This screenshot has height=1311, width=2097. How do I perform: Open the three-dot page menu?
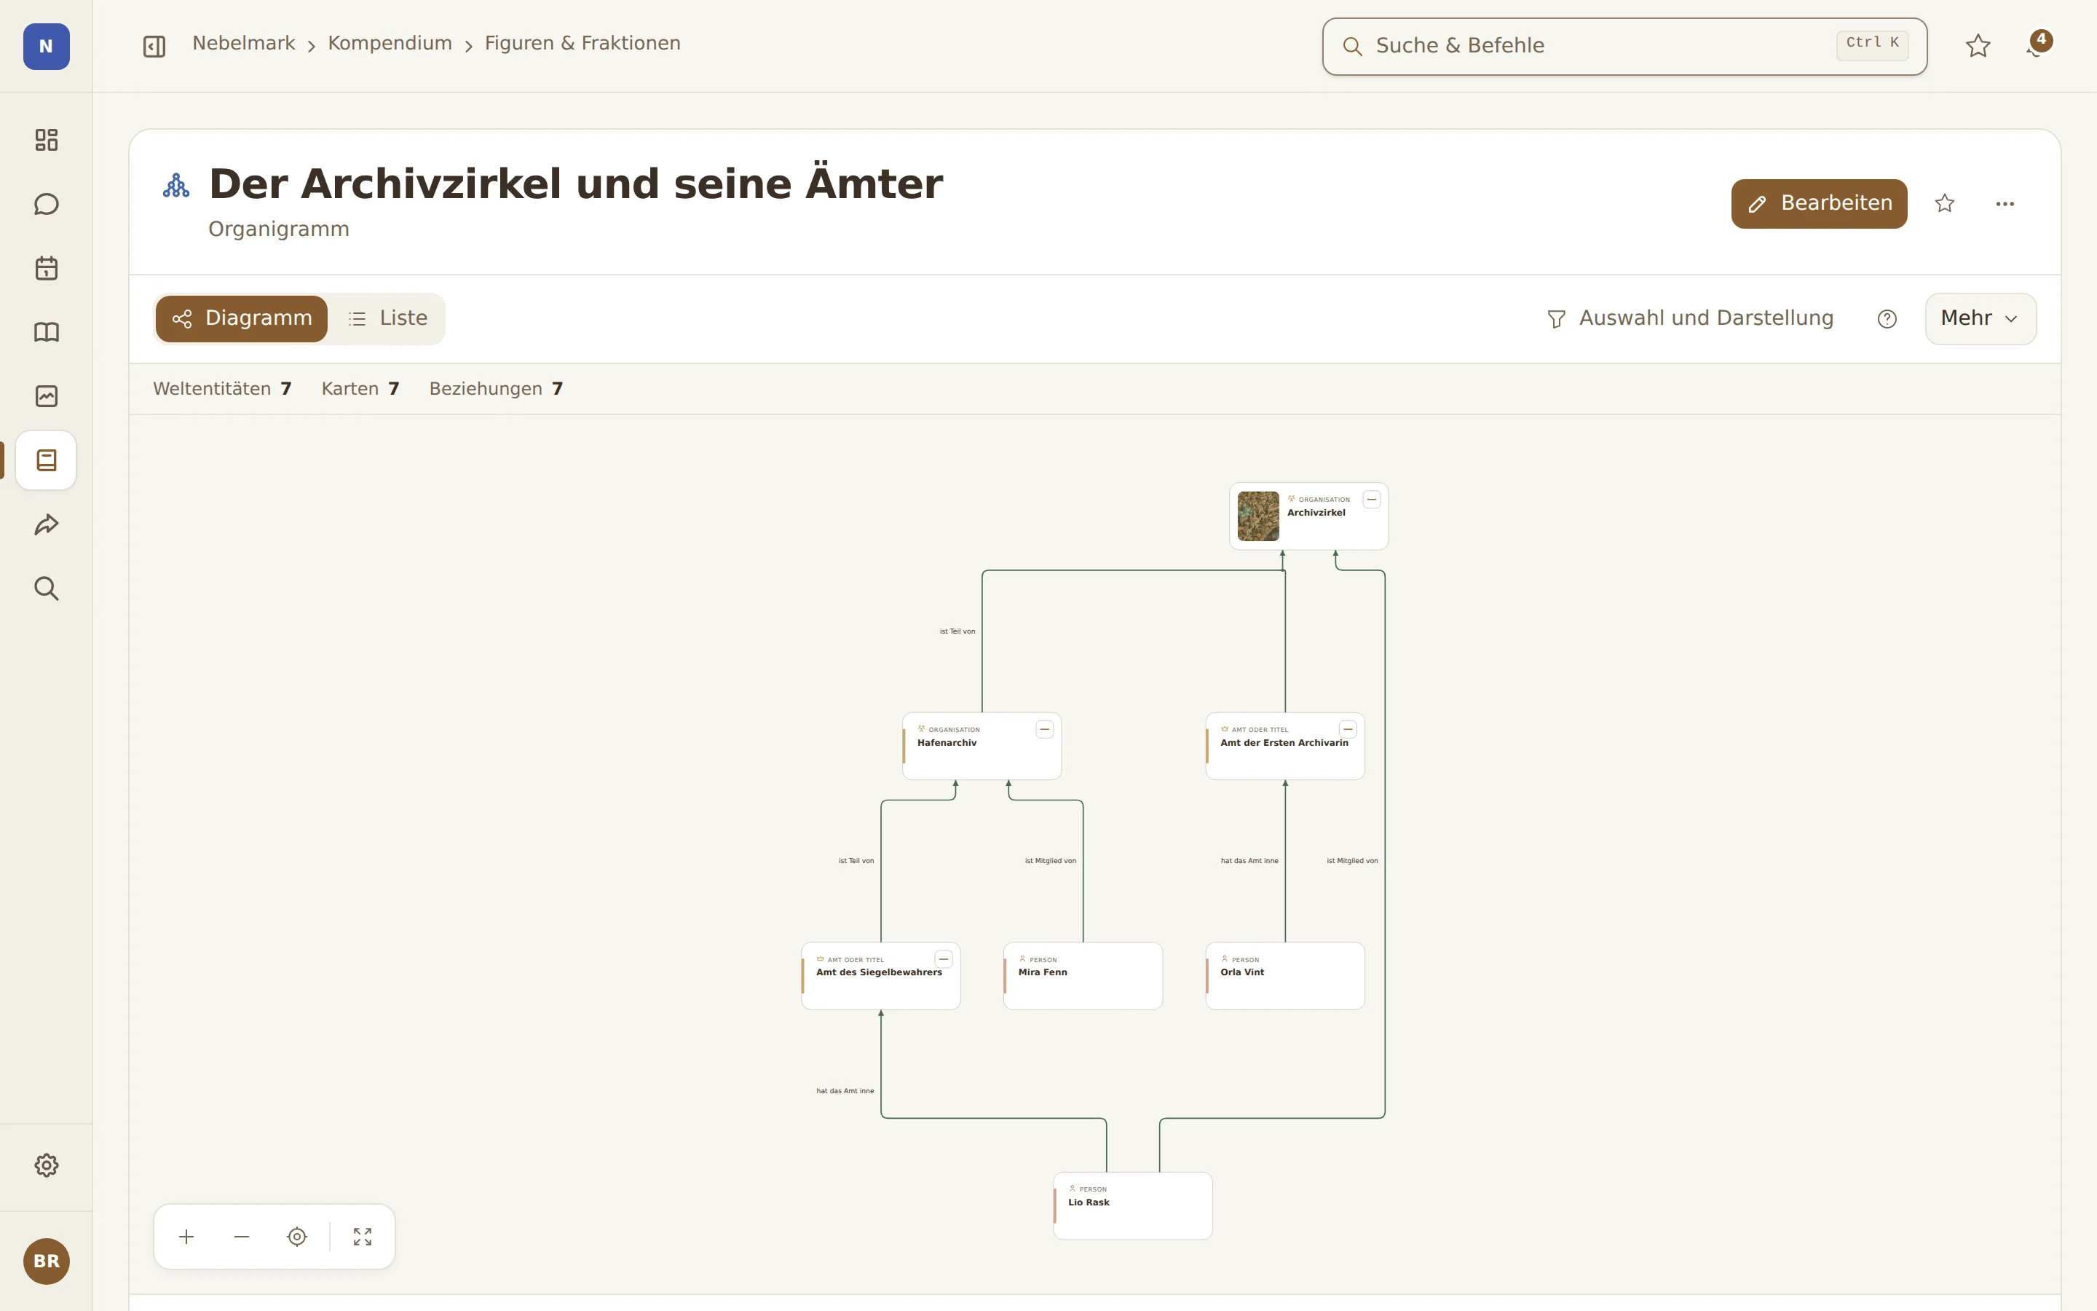point(2005,204)
